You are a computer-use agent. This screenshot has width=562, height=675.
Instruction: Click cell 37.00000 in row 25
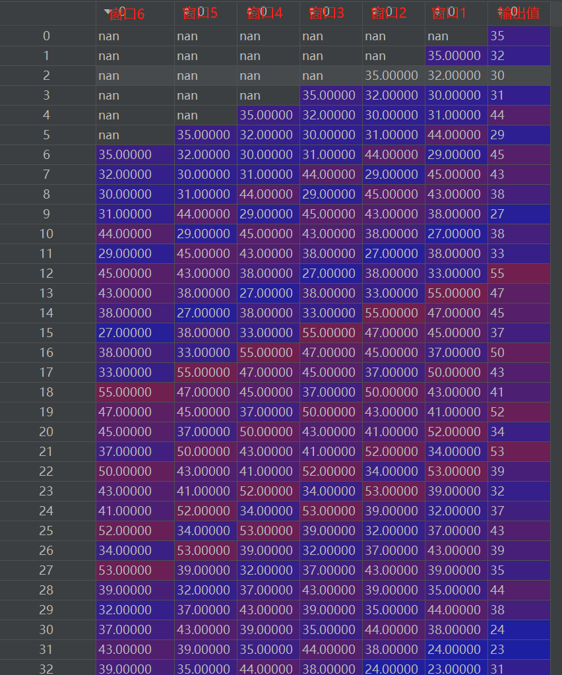tap(456, 530)
